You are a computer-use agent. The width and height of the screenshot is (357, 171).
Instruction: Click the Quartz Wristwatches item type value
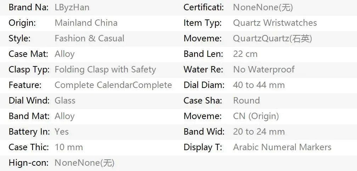(x=275, y=23)
